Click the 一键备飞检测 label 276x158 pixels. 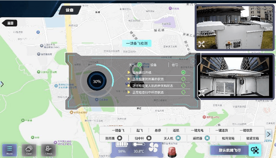pos(137,43)
